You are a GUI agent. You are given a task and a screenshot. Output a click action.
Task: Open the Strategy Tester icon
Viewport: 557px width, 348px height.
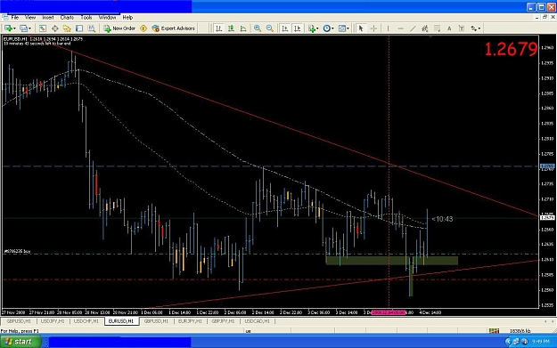pyautogui.click(x=92, y=28)
